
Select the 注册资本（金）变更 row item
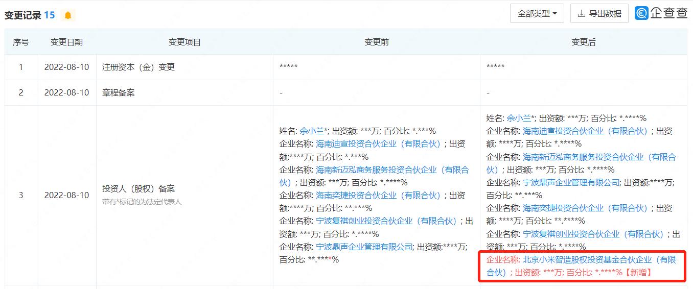coord(138,67)
